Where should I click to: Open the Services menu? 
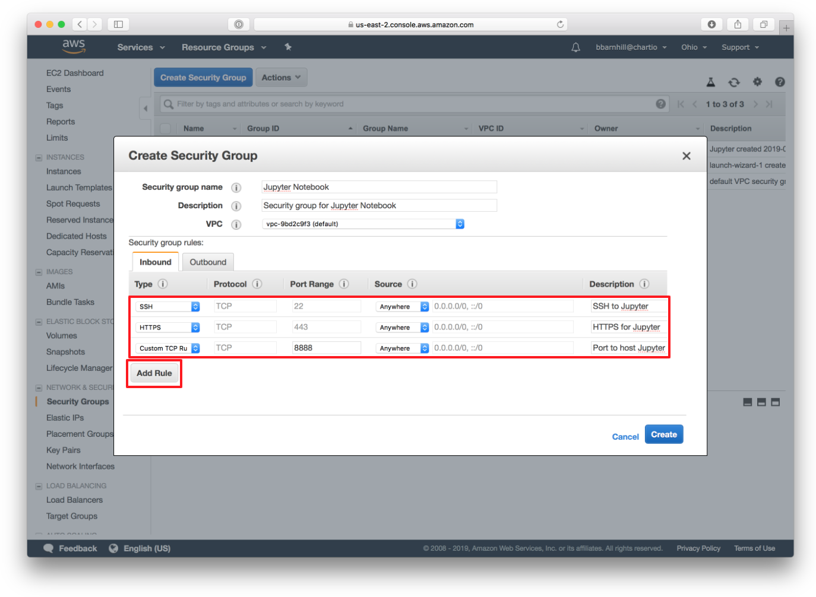141,47
